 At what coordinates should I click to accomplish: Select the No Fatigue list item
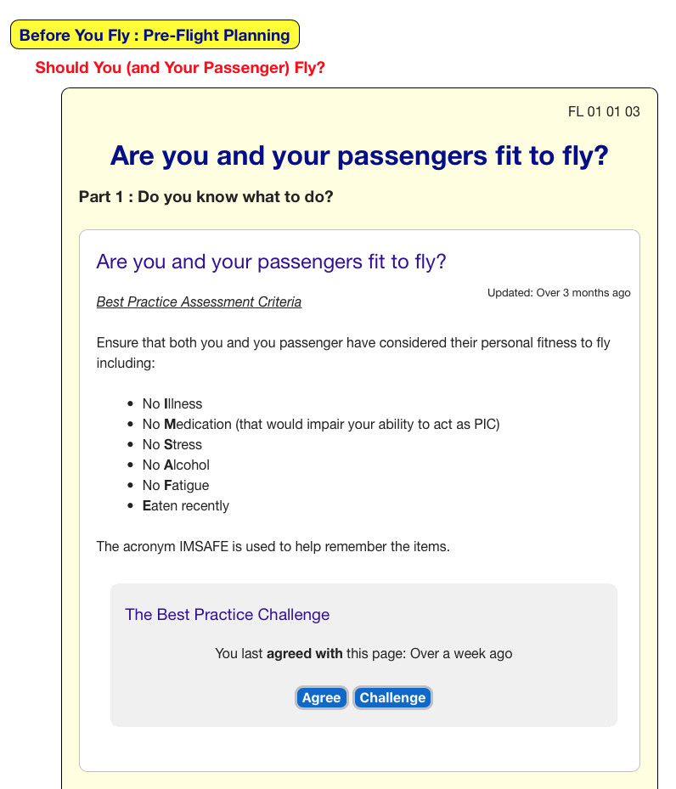(176, 486)
